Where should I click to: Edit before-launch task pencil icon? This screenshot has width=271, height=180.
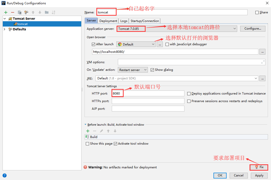pos(101,131)
